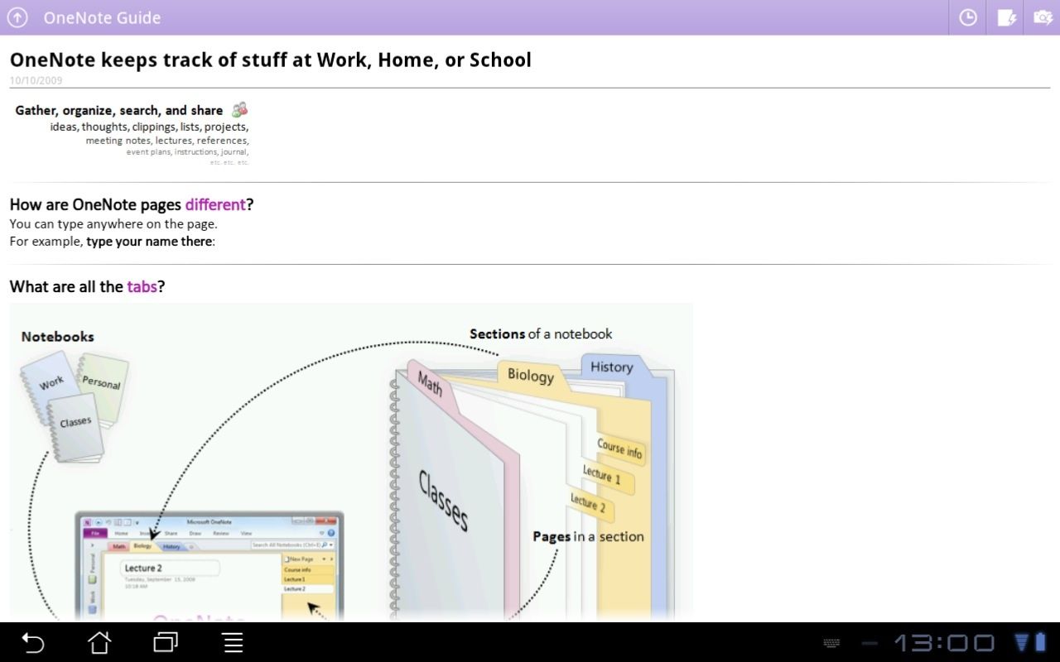Capture a quick photo note with camera icon
The height and width of the screenshot is (662, 1060).
click(x=1043, y=17)
